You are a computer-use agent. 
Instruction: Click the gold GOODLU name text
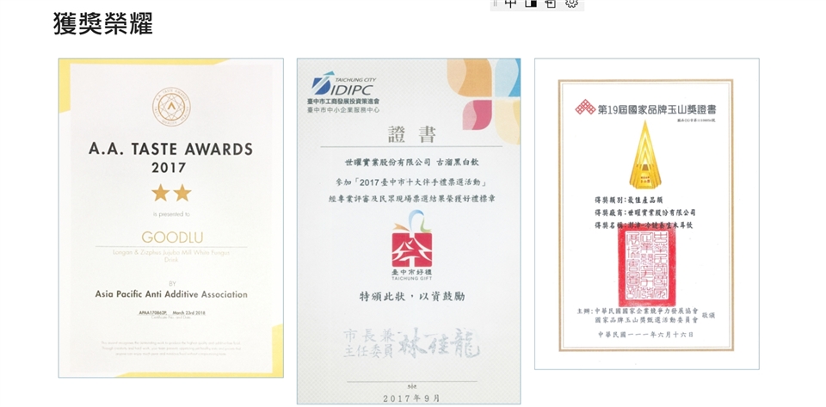pyautogui.click(x=170, y=237)
